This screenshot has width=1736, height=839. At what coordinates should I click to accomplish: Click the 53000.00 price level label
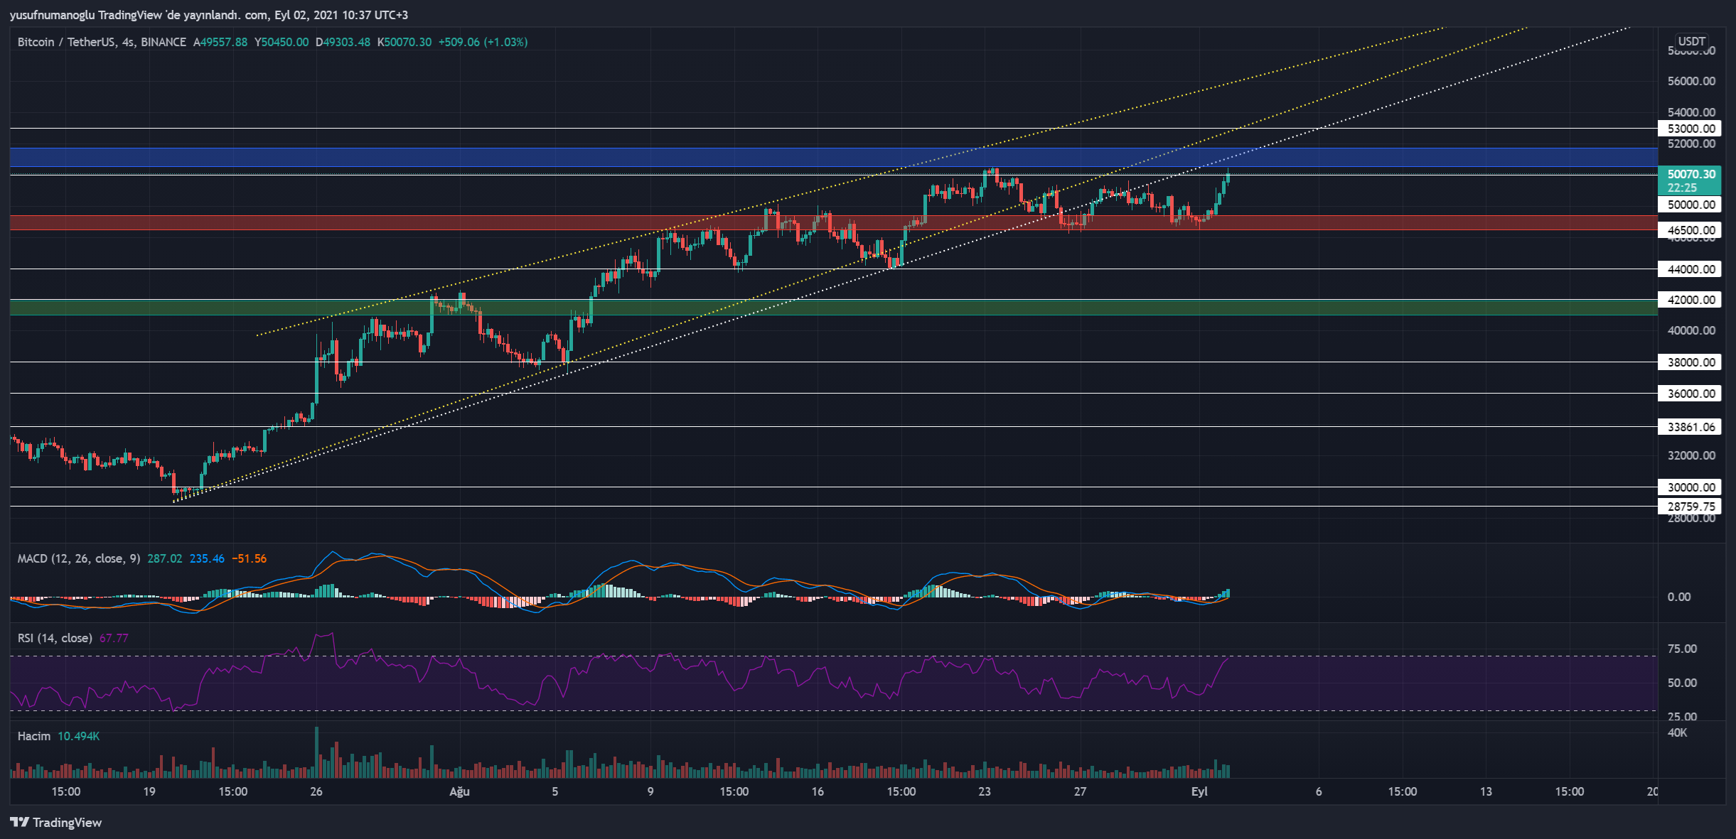coord(1691,129)
